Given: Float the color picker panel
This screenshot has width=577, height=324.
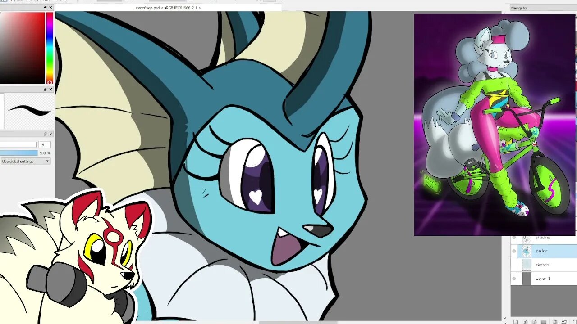Looking at the screenshot, I should (45, 8).
